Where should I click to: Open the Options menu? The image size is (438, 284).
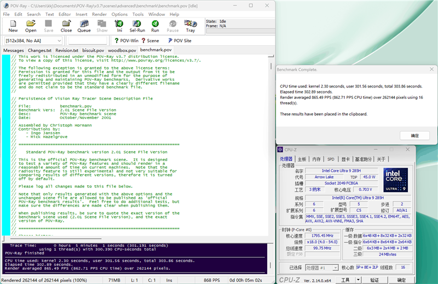119,14
